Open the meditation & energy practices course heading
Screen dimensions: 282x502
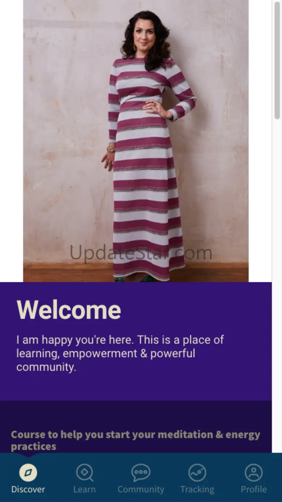(136, 440)
